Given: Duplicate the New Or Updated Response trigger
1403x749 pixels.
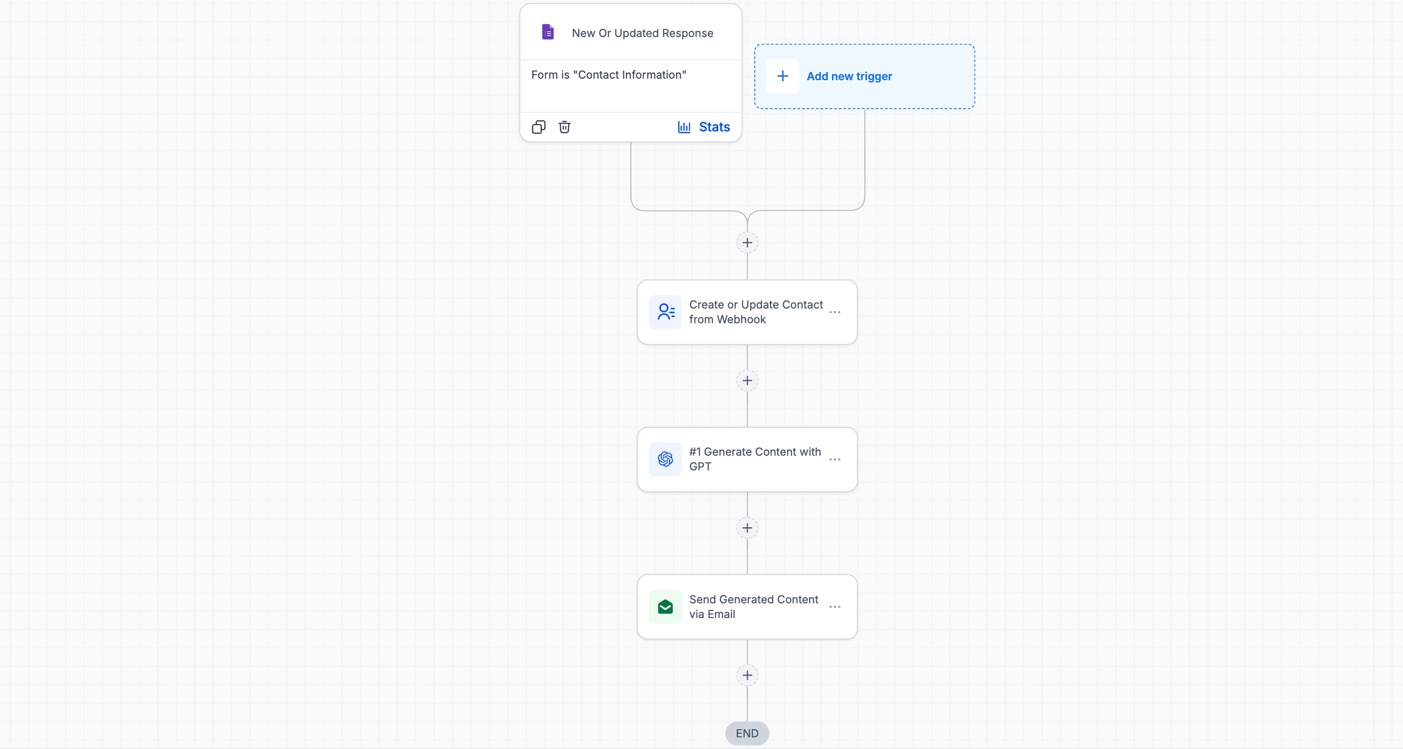Looking at the screenshot, I should click(x=538, y=127).
